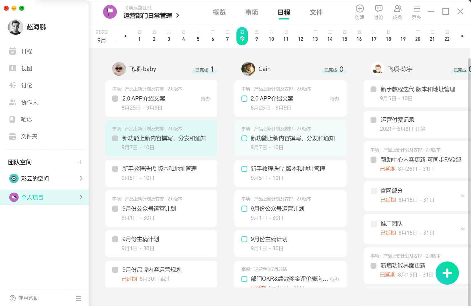471x306 pixels.
Task: Tick the 新手教程迭代 checkbox under Gain
Action: tap(244, 169)
